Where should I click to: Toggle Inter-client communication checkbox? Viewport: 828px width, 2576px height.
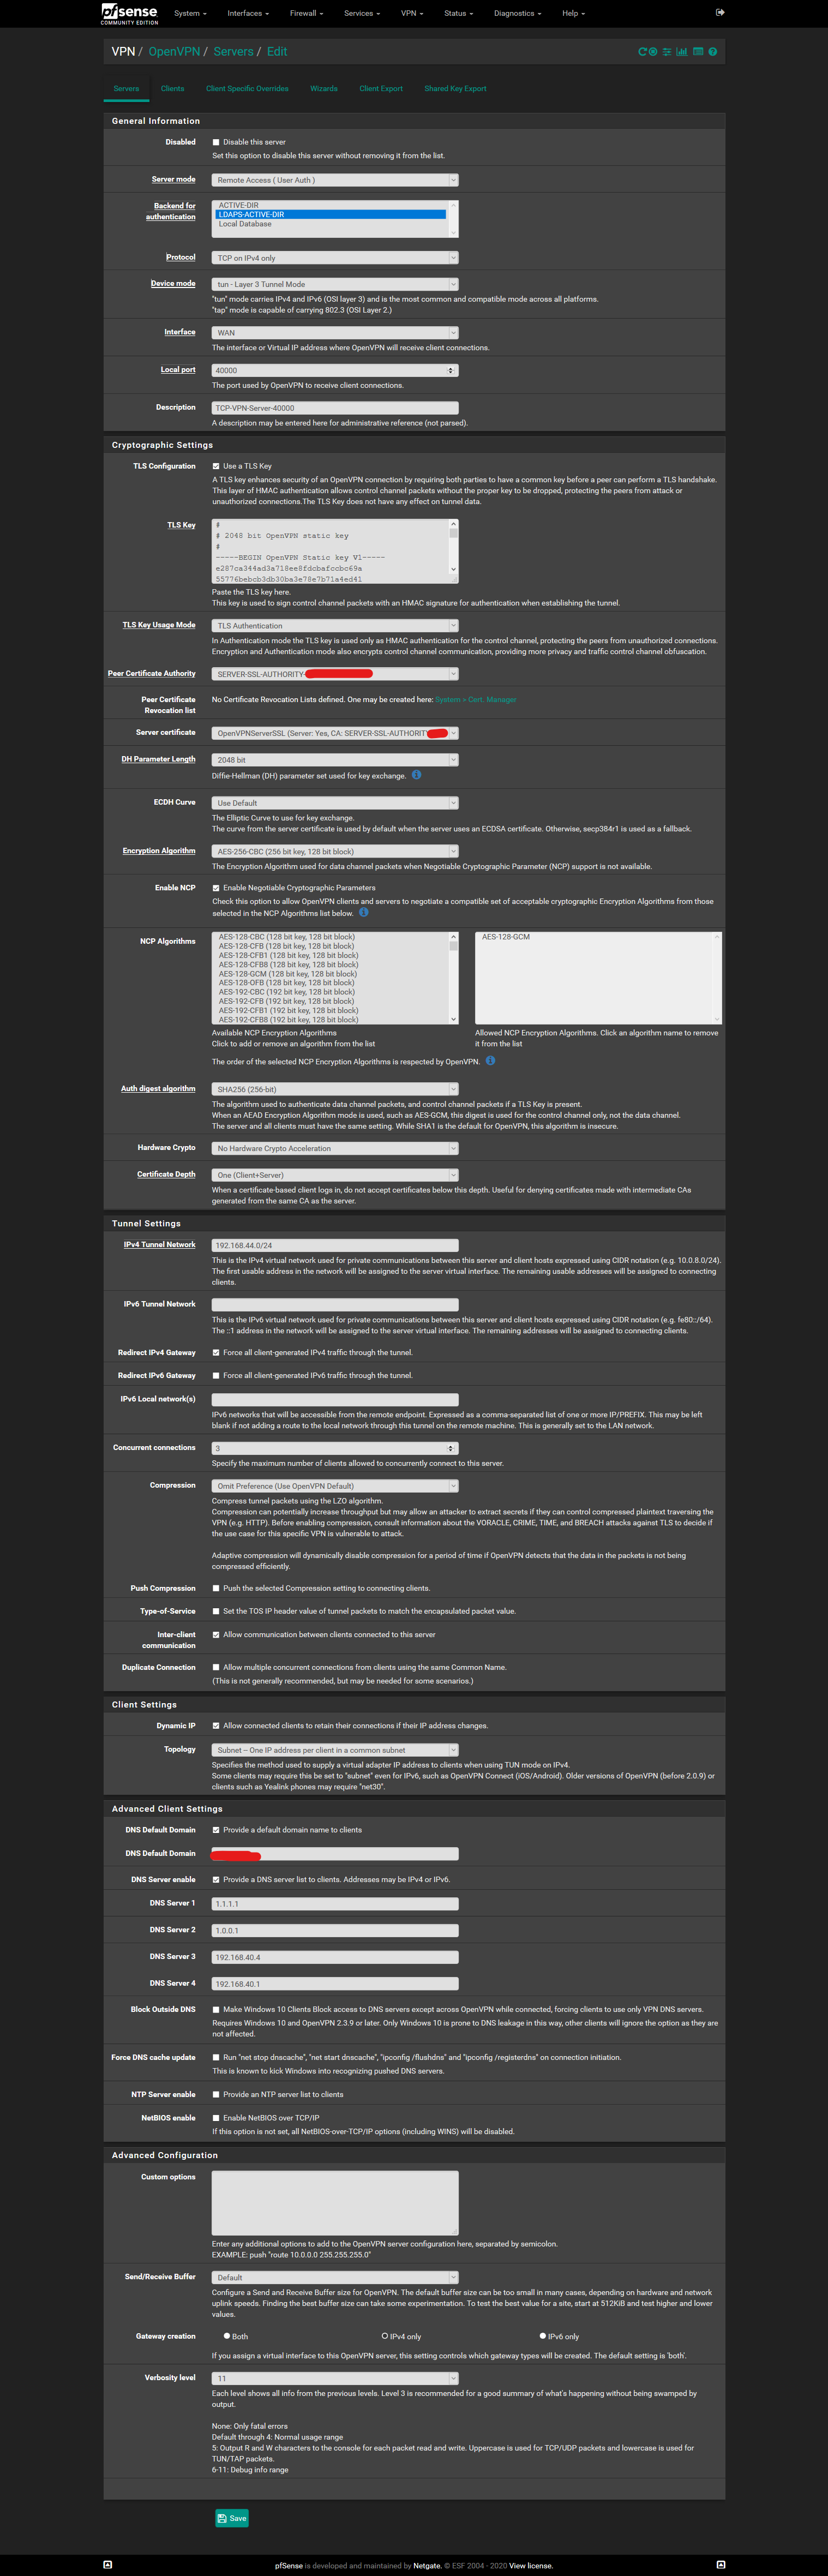[216, 1635]
